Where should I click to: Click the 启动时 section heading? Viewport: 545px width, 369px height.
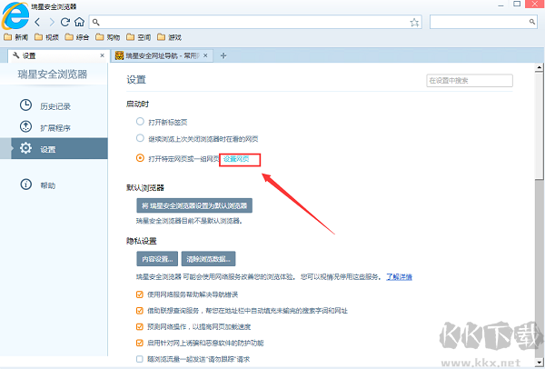pyautogui.click(x=138, y=104)
